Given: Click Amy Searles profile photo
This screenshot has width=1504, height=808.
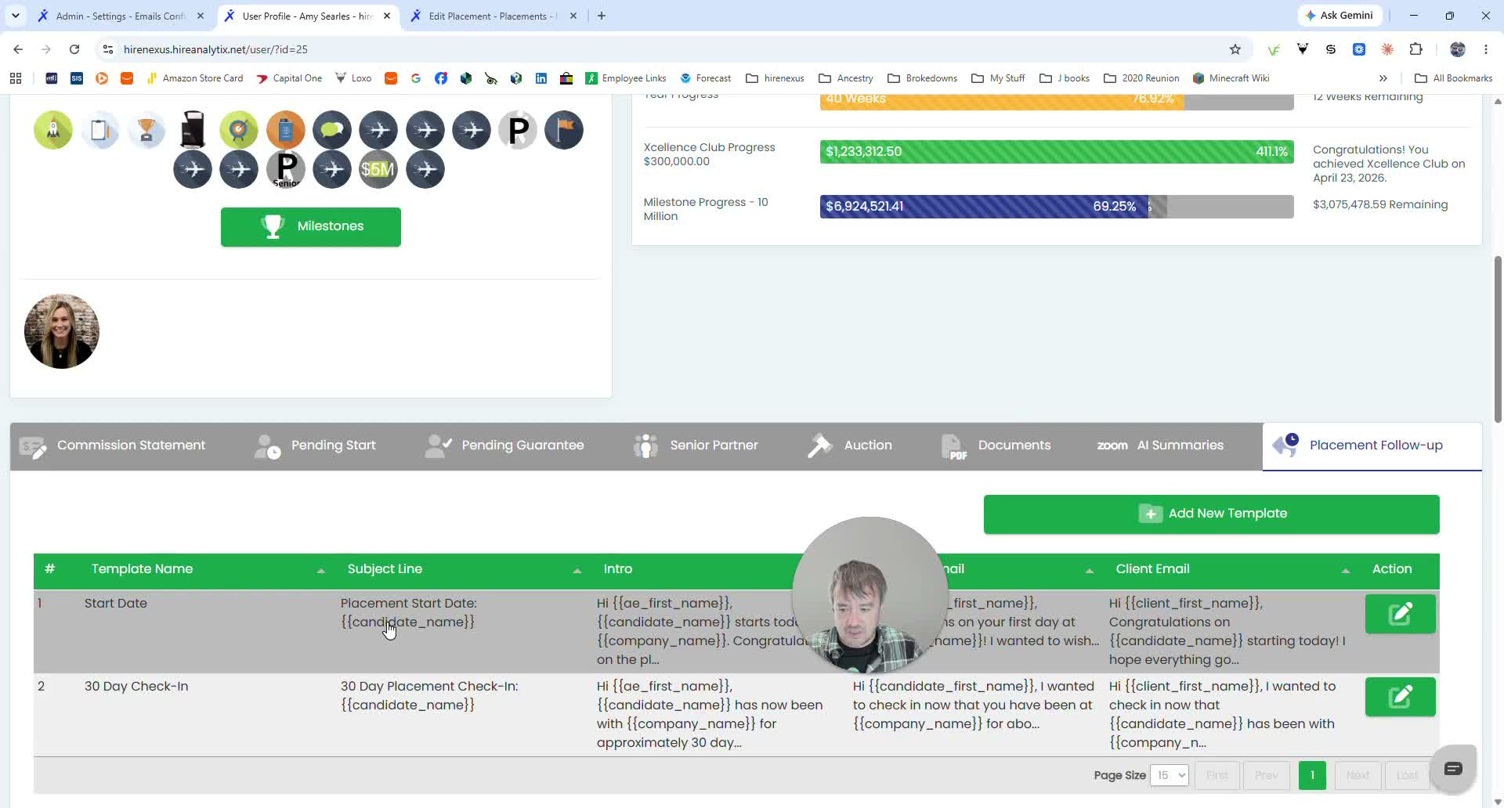Looking at the screenshot, I should pyautogui.click(x=62, y=331).
